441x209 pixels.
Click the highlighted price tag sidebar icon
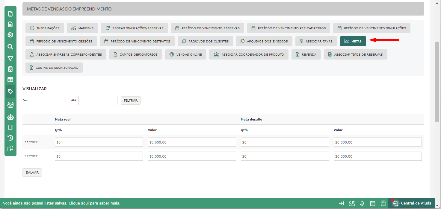(x=10, y=91)
